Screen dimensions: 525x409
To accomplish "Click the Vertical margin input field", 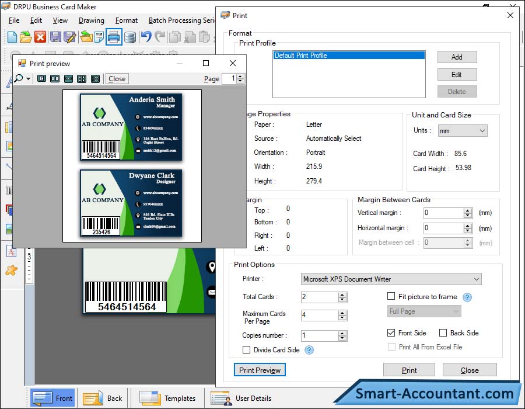I will click(444, 213).
